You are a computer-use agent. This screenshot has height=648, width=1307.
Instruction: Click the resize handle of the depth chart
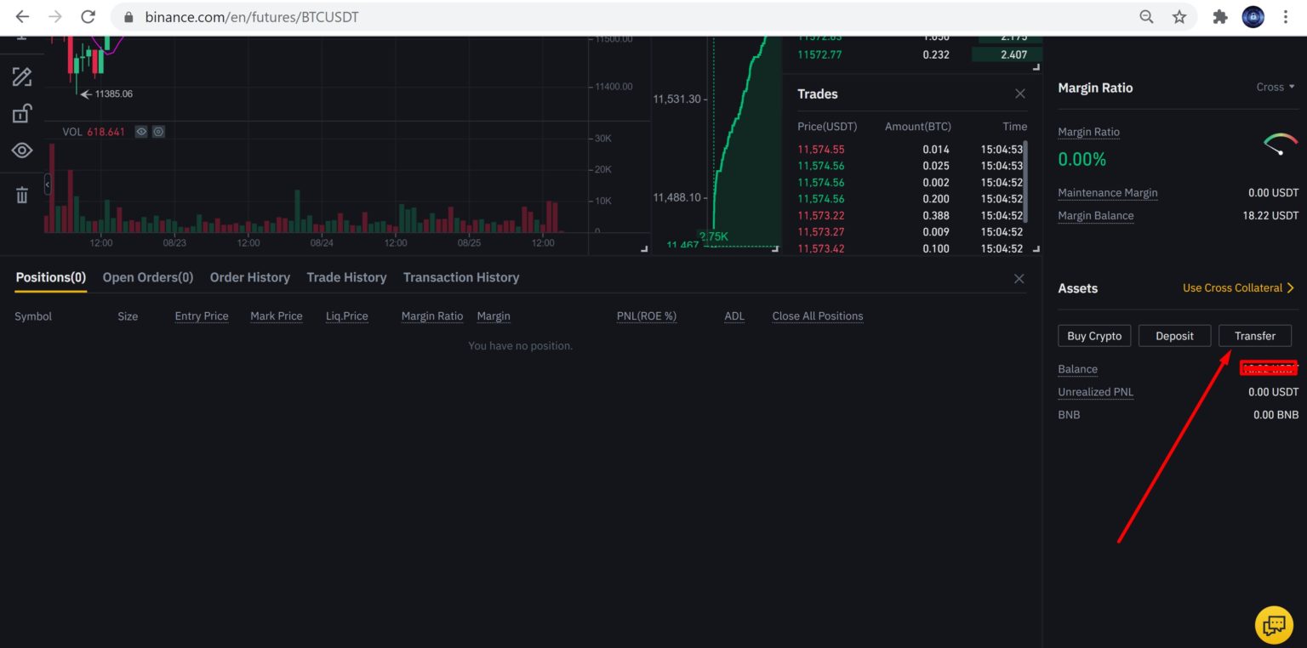(x=774, y=248)
